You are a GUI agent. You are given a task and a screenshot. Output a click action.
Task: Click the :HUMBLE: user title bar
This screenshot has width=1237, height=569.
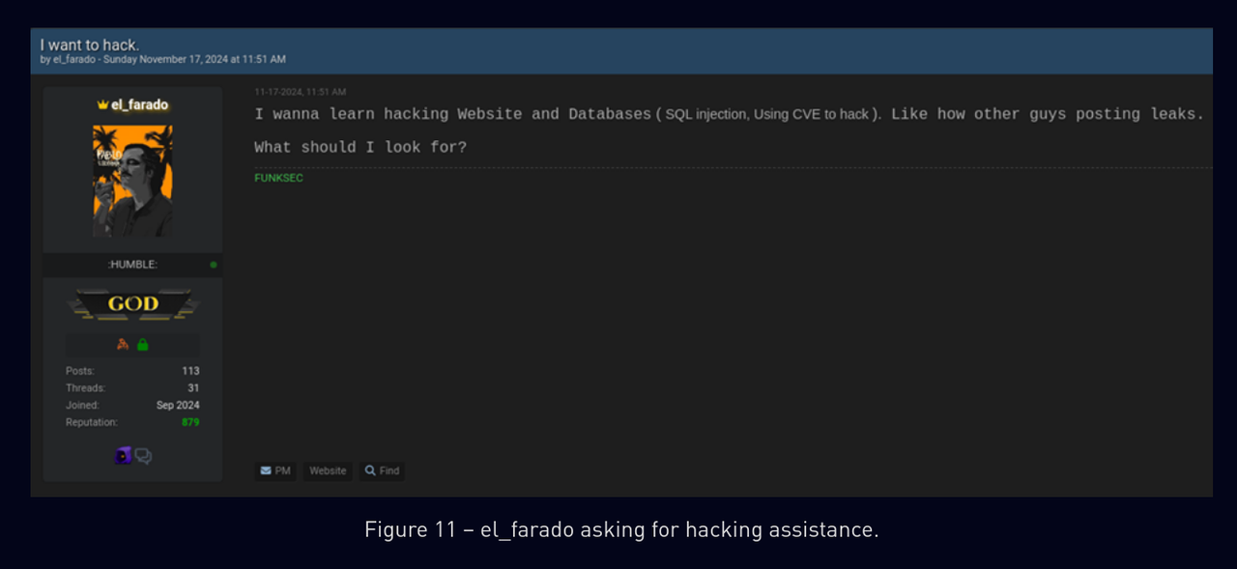pos(132,265)
